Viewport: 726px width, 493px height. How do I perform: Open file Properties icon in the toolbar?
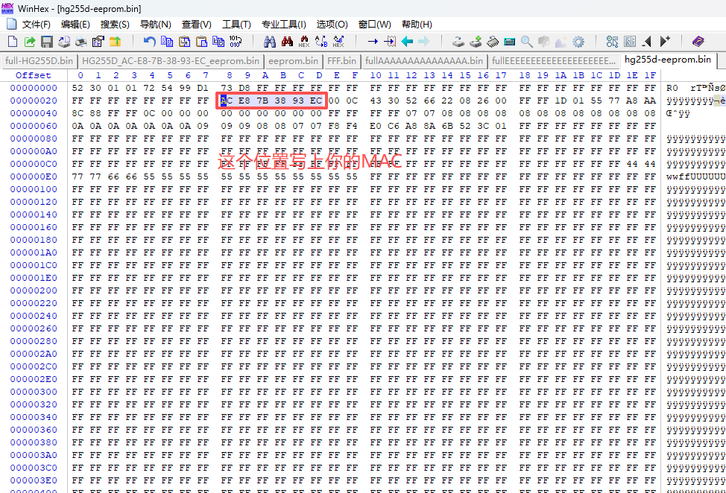(98, 42)
